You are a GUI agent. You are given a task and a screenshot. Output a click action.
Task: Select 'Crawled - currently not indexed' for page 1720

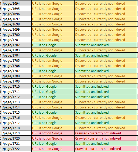(x=98, y=138)
